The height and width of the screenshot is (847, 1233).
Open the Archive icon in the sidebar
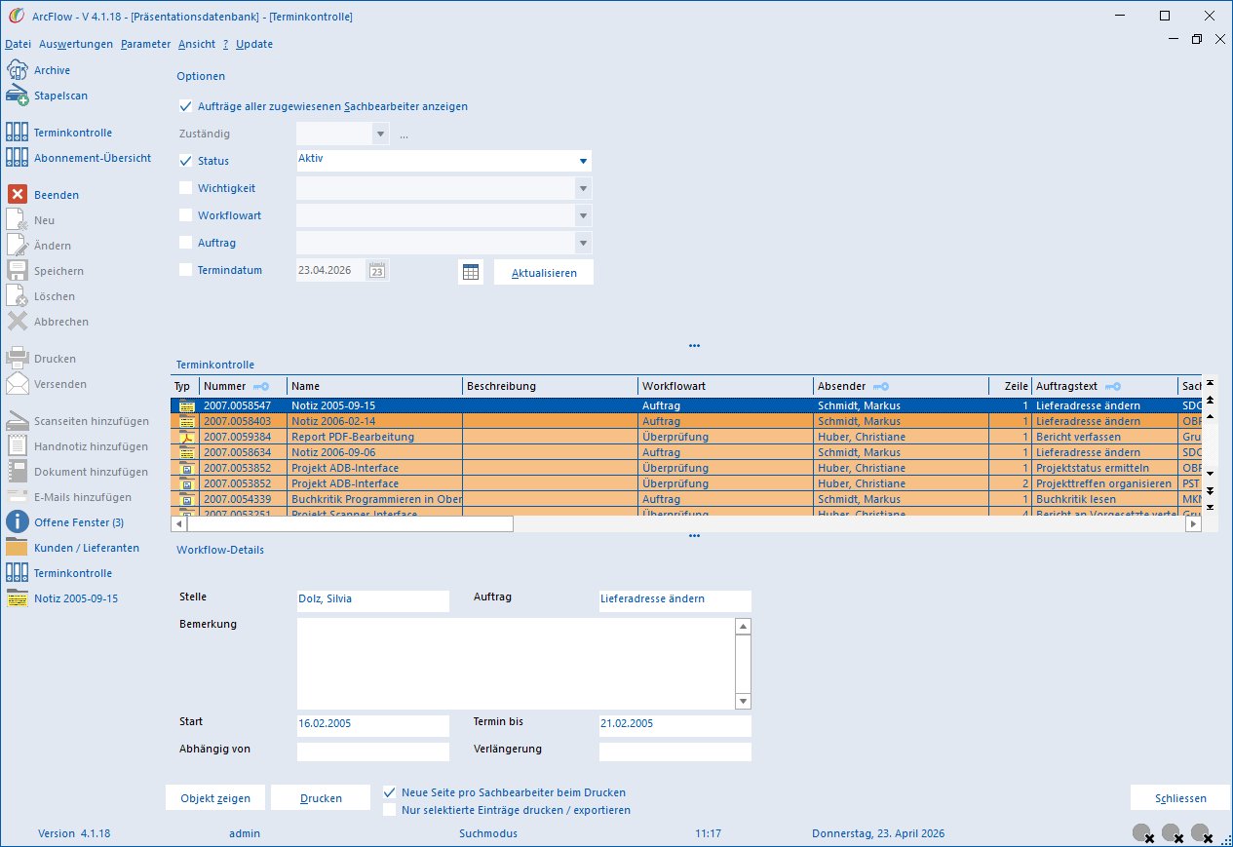(x=18, y=70)
